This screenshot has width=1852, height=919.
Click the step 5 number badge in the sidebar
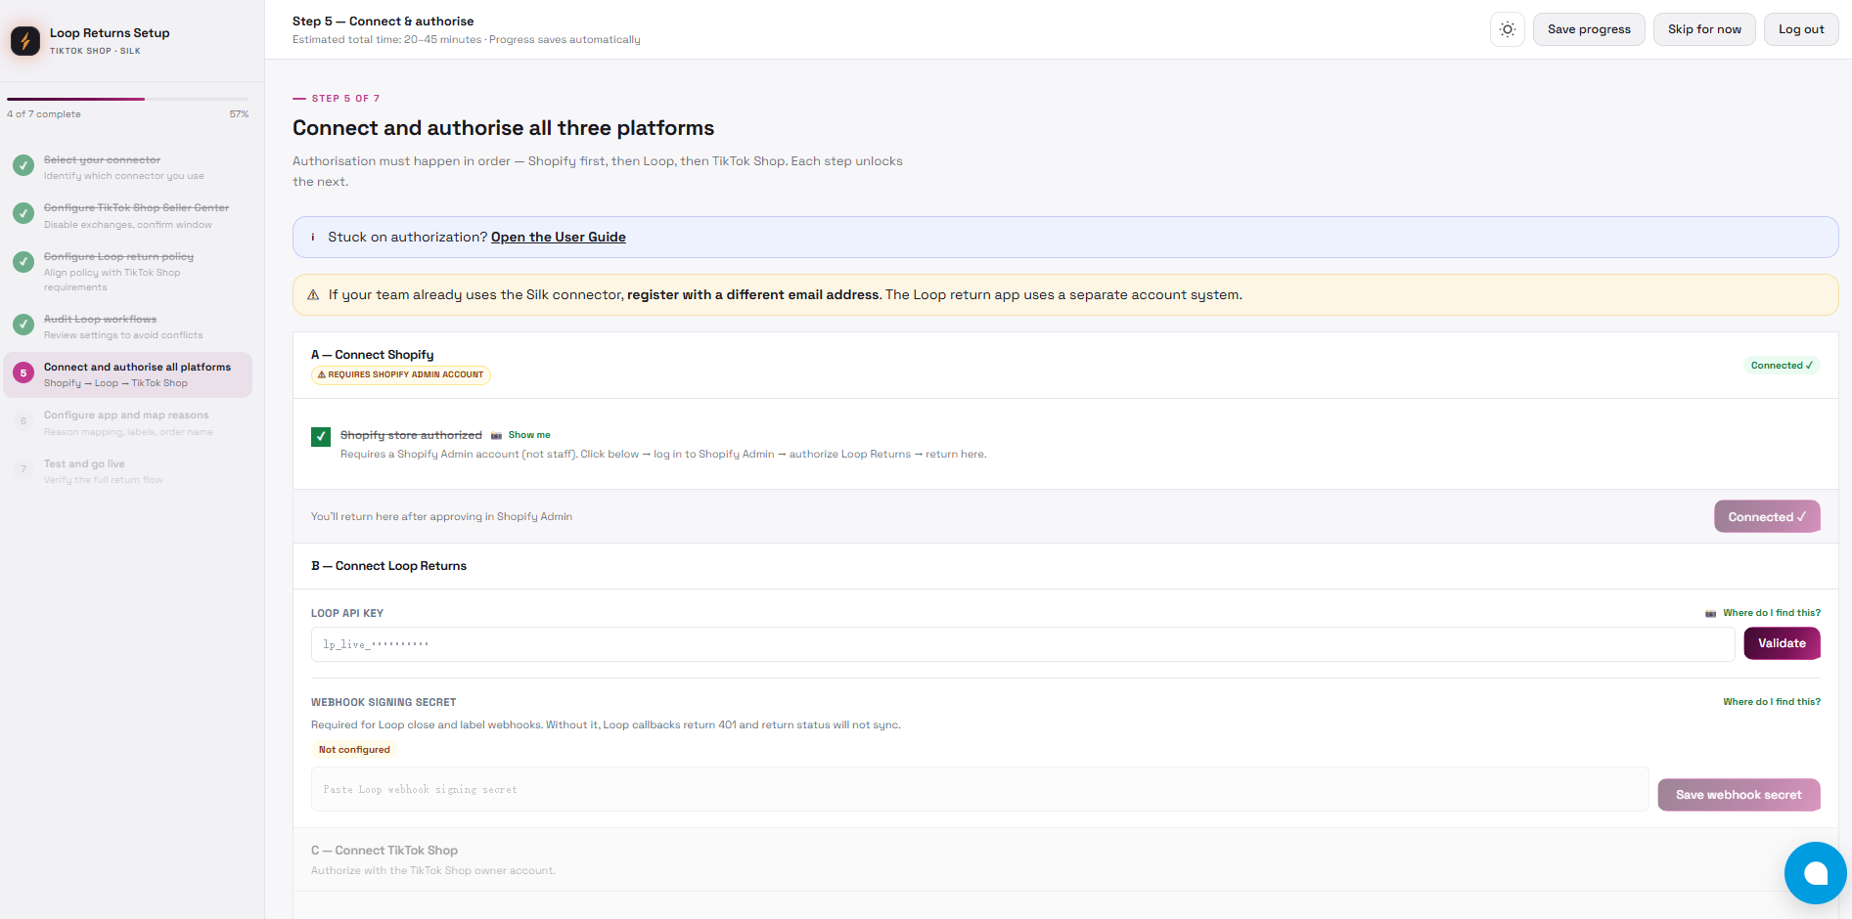pyautogui.click(x=23, y=373)
